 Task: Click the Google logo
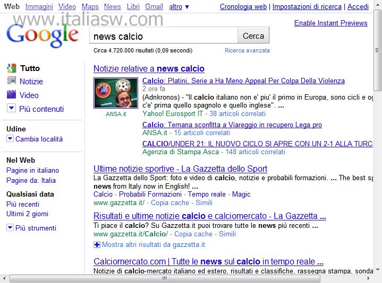tap(43, 36)
